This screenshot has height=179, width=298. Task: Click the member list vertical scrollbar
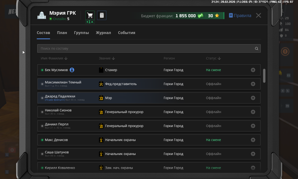(264, 75)
